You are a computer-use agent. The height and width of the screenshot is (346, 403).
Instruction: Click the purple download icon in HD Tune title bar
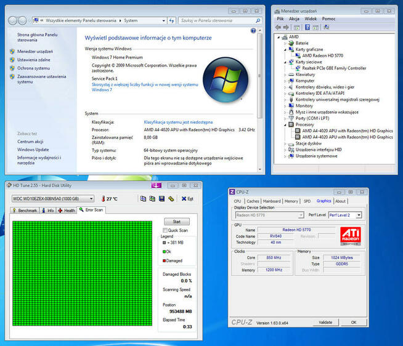[157, 185]
